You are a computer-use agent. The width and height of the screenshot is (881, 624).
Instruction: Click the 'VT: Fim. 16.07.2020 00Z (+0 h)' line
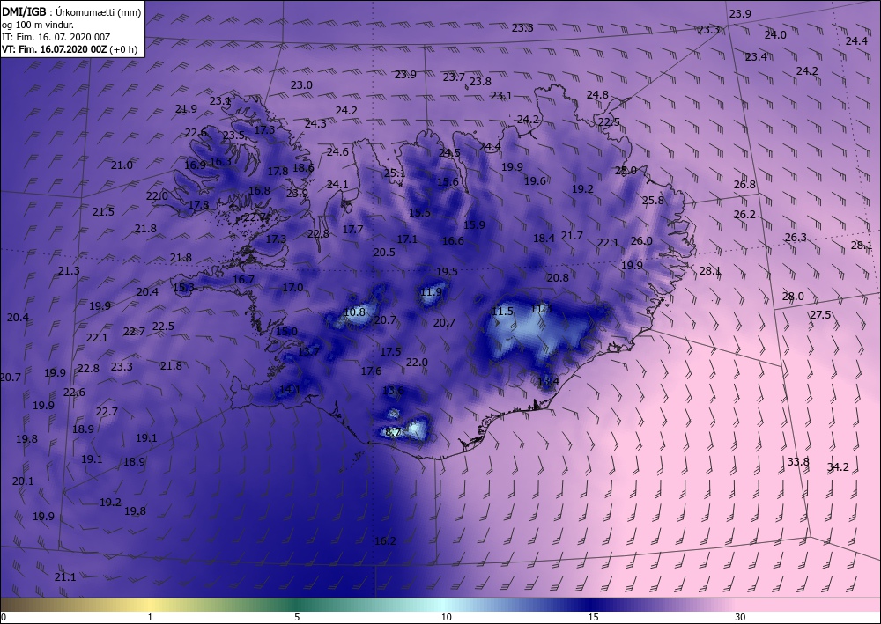click(69, 49)
